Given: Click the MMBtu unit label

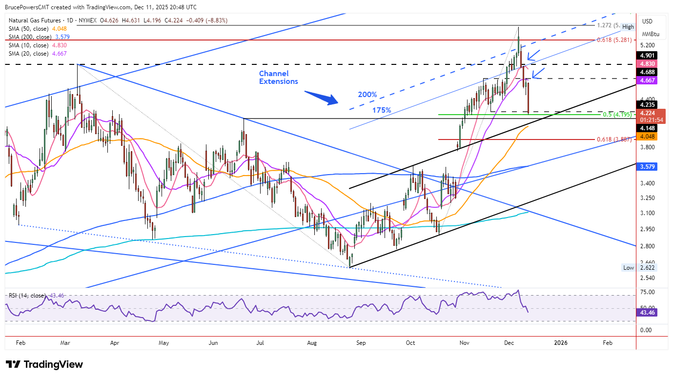Looking at the screenshot, I should pyautogui.click(x=650, y=34).
